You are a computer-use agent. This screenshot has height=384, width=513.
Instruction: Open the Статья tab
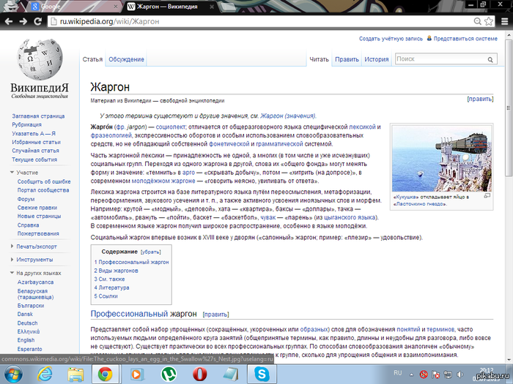[92, 59]
